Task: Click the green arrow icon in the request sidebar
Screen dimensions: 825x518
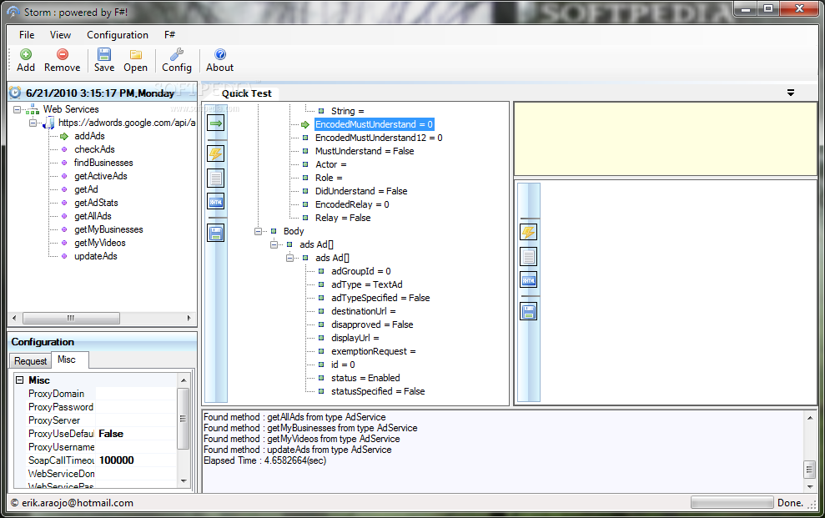Action: (x=216, y=123)
